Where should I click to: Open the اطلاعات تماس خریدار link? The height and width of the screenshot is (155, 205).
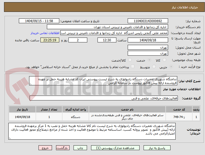(x=45, y=33)
